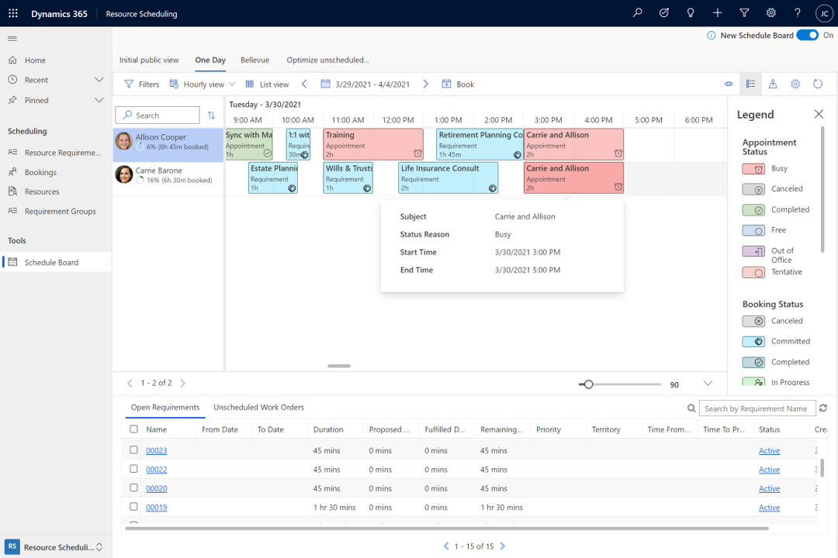Refresh the schedule board

[x=818, y=84]
